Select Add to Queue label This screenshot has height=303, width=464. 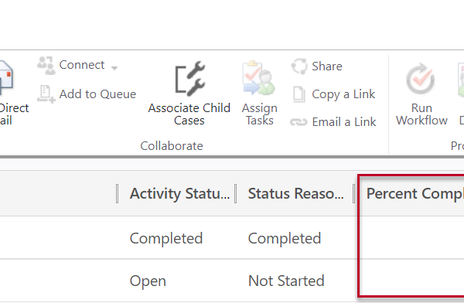(97, 94)
